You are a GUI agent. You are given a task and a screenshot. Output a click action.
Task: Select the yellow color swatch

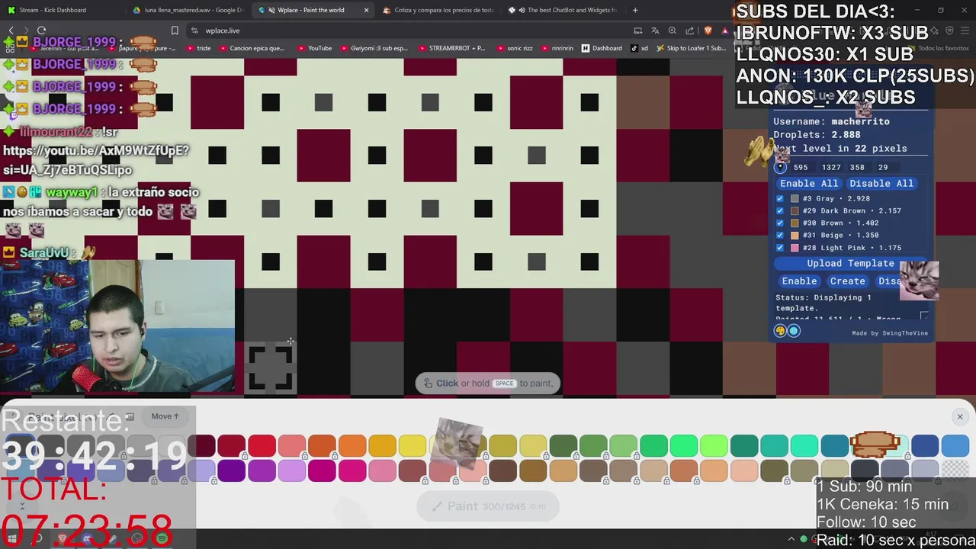coord(413,445)
